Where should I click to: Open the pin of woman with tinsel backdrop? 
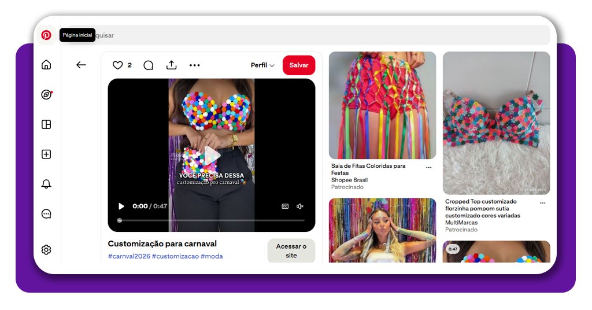[x=383, y=230]
